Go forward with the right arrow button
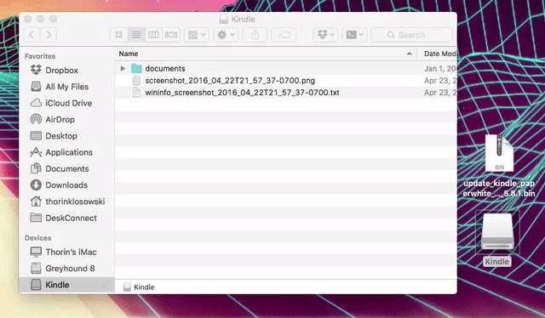The image size is (545, 318). point(49,35)
